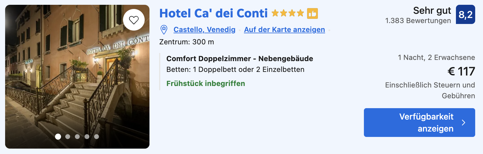Click the € 117 price
The height and width of the screenshot is (154, 483).
pyautogui.click(x=461, y=72)
